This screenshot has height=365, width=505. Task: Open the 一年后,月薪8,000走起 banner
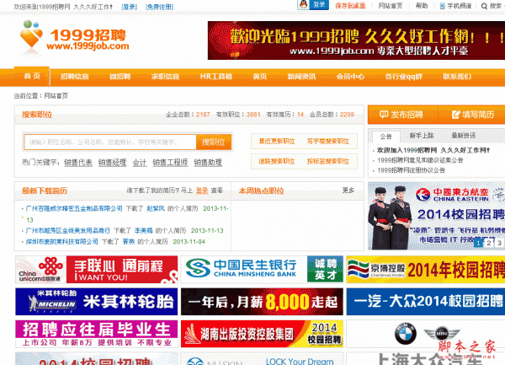pos(262,302)
